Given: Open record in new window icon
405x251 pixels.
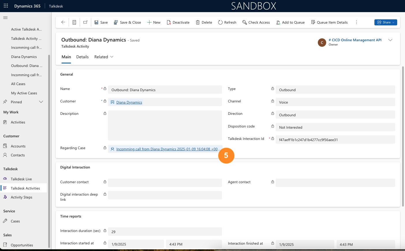Looking at the screenshot, I should (85, 22).
